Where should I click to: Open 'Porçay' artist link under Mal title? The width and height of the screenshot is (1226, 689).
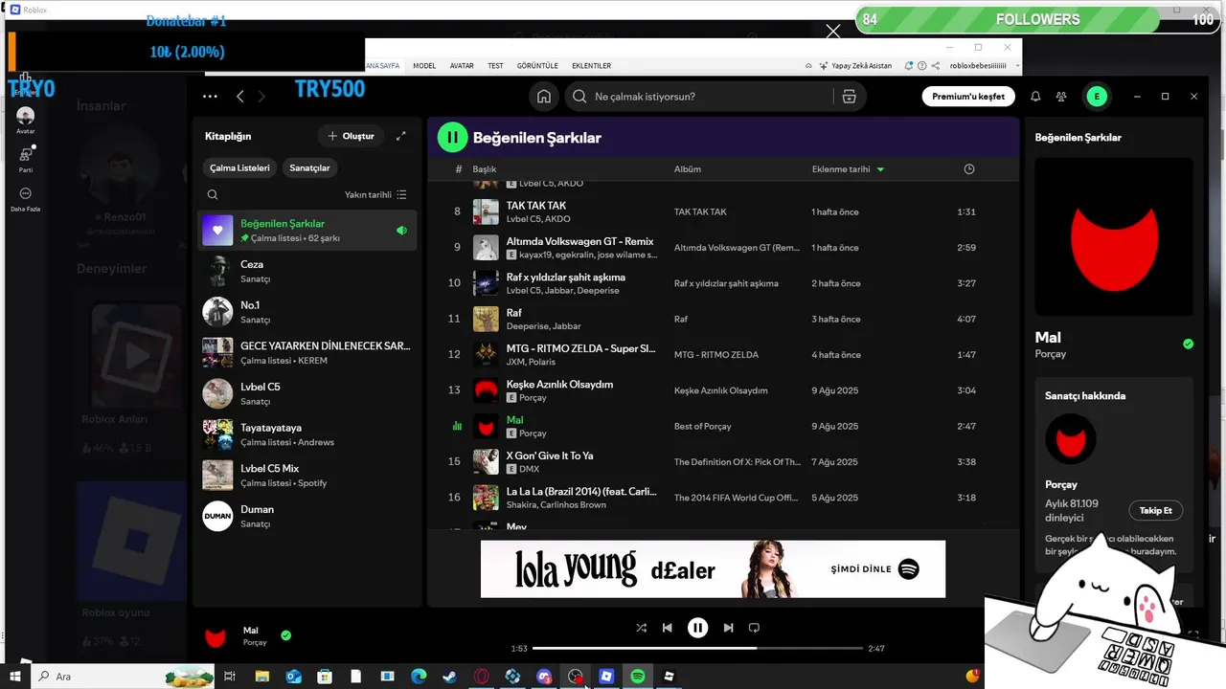coord(1051,354)
